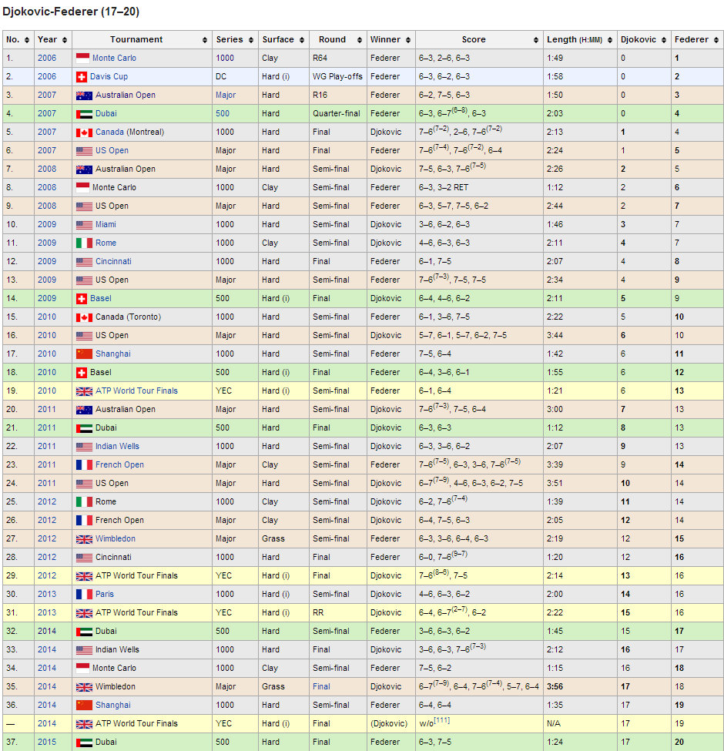Click the UK flag in row 27
Screen dimensions: 724x751
click(x=84, y=539)
